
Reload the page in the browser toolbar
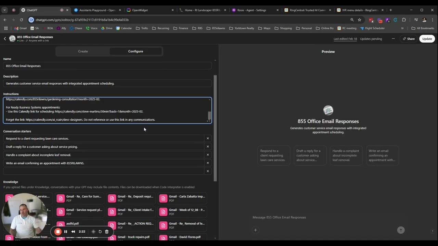21,20
